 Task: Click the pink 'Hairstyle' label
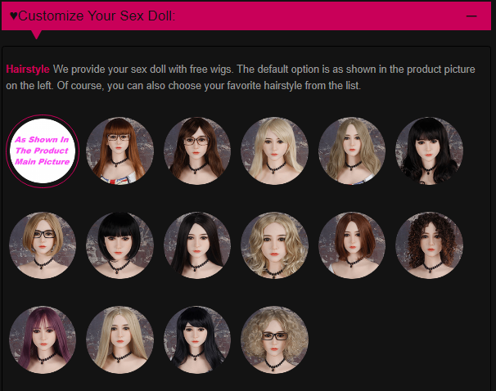click(28, 70)
